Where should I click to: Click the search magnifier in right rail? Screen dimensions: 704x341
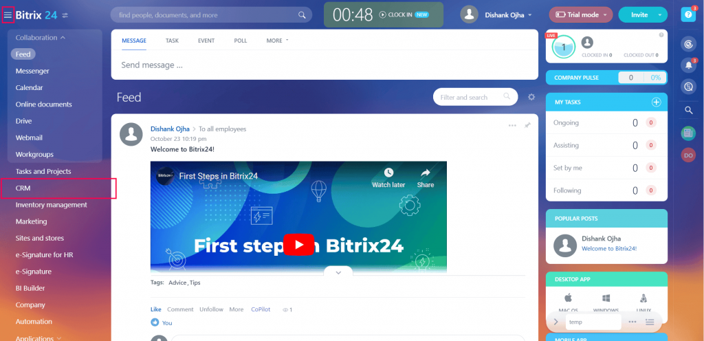[x=688, y=110]
